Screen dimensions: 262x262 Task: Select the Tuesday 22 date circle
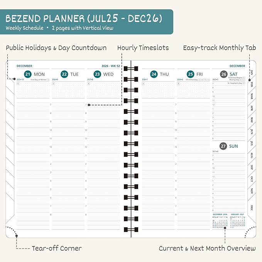(64, 74)
